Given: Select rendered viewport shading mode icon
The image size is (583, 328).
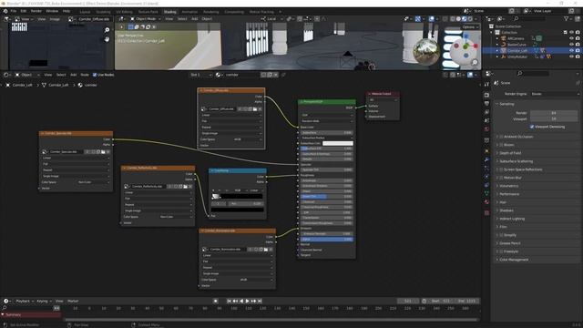Looking at the screenshot, I should (x=470, y=18).
